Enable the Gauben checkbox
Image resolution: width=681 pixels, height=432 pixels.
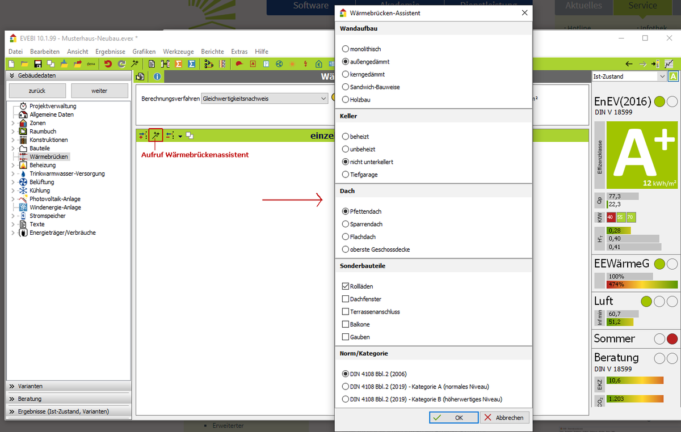coord(346,337)
